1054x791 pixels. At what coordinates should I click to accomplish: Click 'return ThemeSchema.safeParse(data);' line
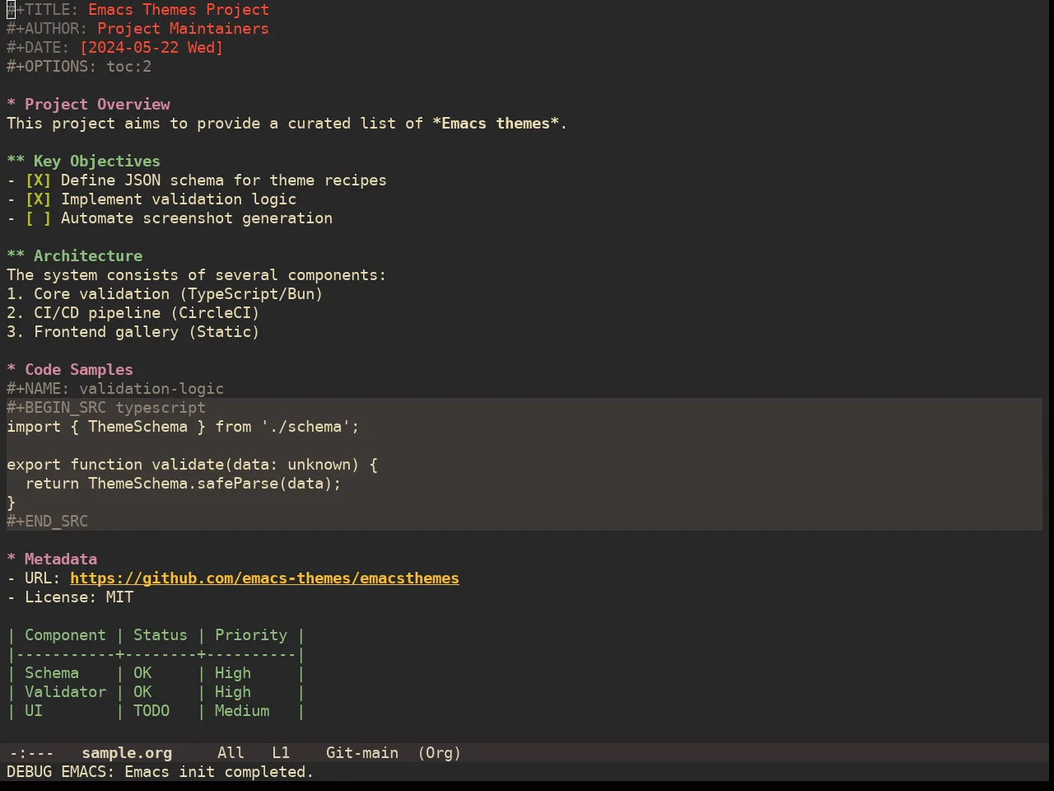coord(183,484)
